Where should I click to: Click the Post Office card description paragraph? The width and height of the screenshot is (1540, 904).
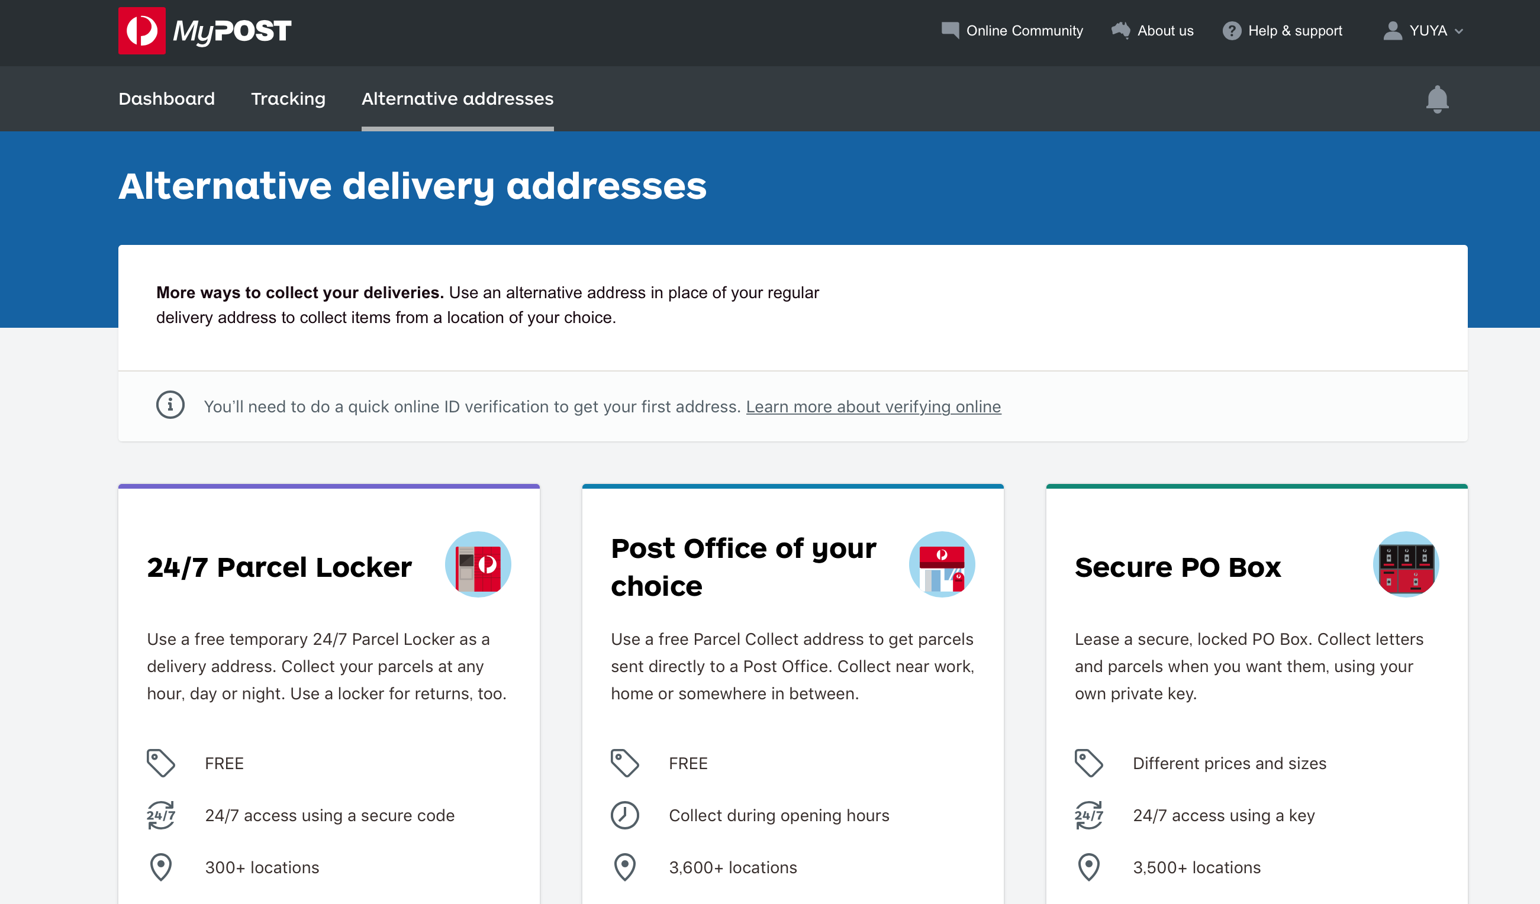792,666
